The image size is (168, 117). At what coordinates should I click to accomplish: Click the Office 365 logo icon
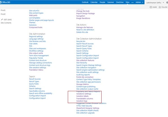1,2
